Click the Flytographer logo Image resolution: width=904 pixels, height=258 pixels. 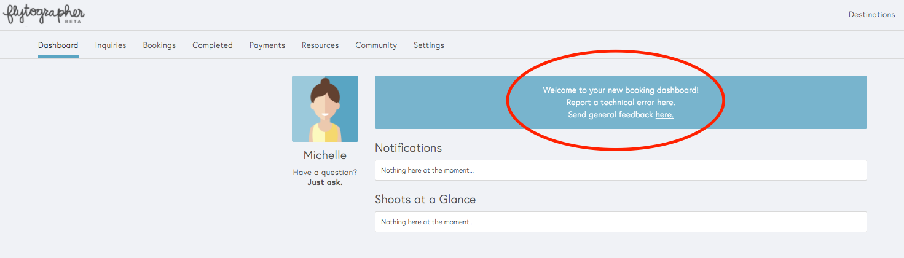pos(44,14)
